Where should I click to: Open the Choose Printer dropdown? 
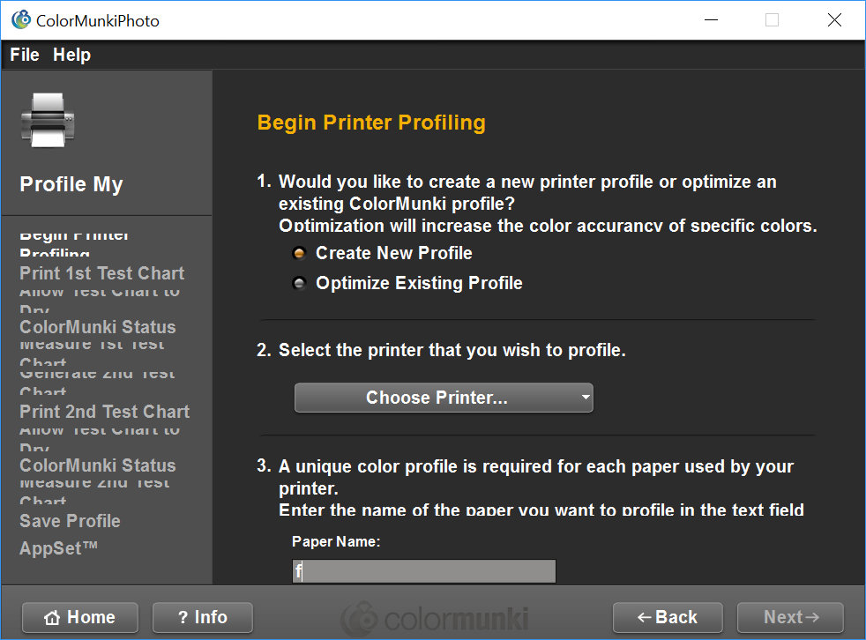pos(444,398)
